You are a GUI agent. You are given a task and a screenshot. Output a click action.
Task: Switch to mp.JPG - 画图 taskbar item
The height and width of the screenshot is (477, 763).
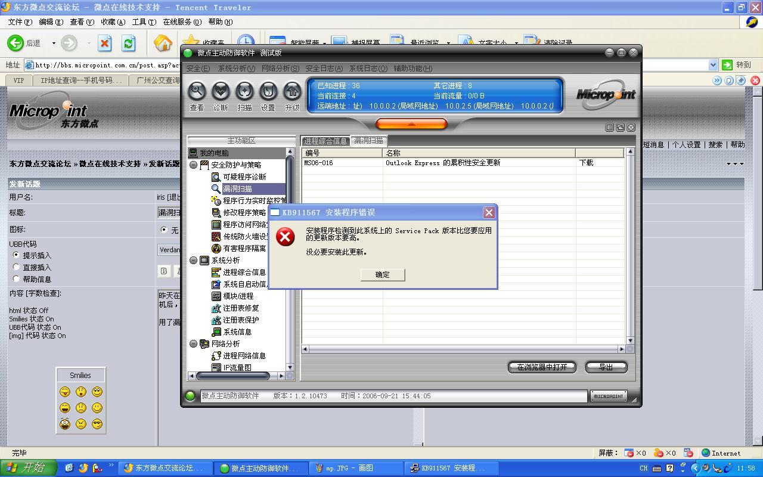356,468
